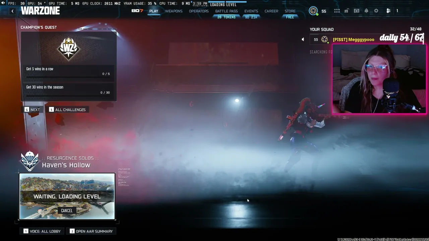The width and height of the screenshot is (429, 241).
Task: Click the CHAMPION'S QUEST heading
Action: tap(39, 27)
